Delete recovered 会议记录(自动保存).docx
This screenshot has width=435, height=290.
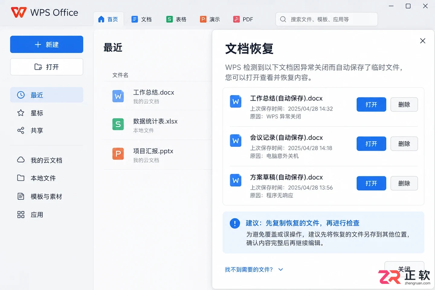tap(404, 144)
